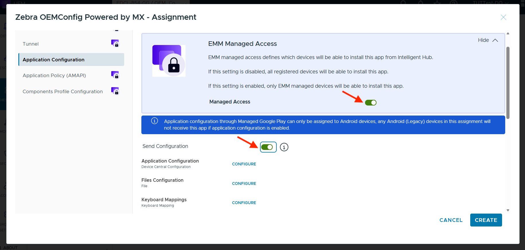Switch to Application Policy (AMAPI) section
Viewport: 525px width, 250px height.
click(x=54, y=75)
